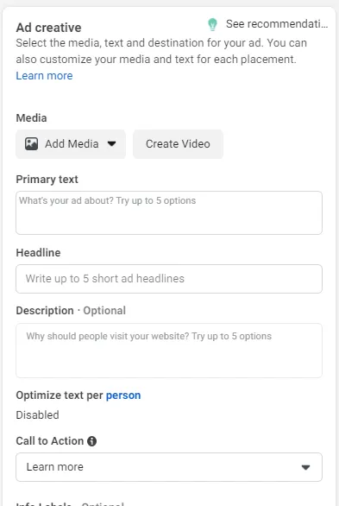Click the 'Headline' label
339x506 pixels.
38,253
